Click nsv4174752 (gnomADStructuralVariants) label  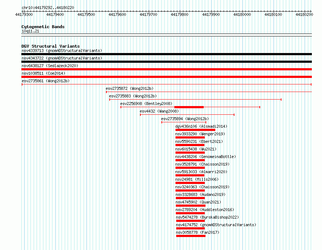coord(216,225)
